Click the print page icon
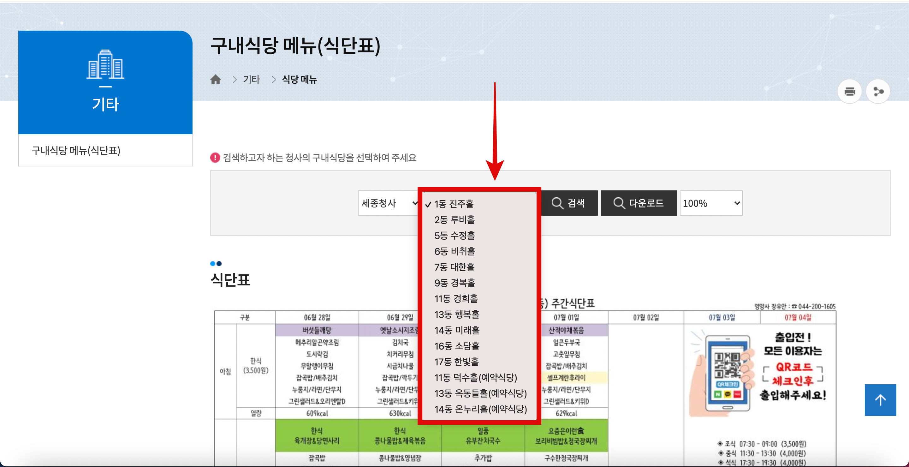909x467 pixels. tap(849, 92)
